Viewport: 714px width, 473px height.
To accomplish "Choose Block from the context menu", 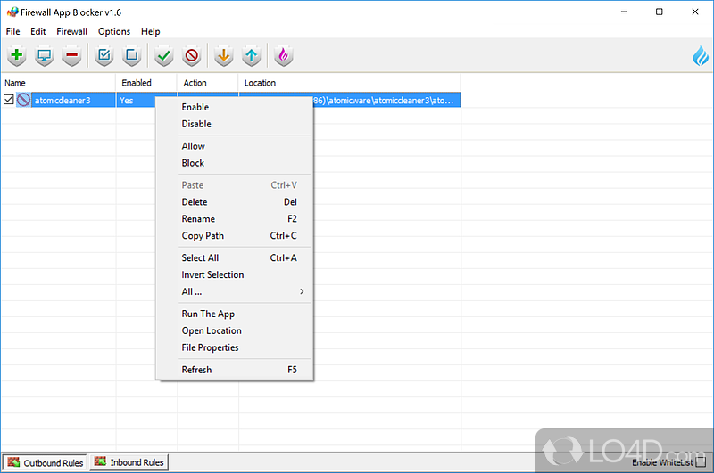I will (193, 163).
